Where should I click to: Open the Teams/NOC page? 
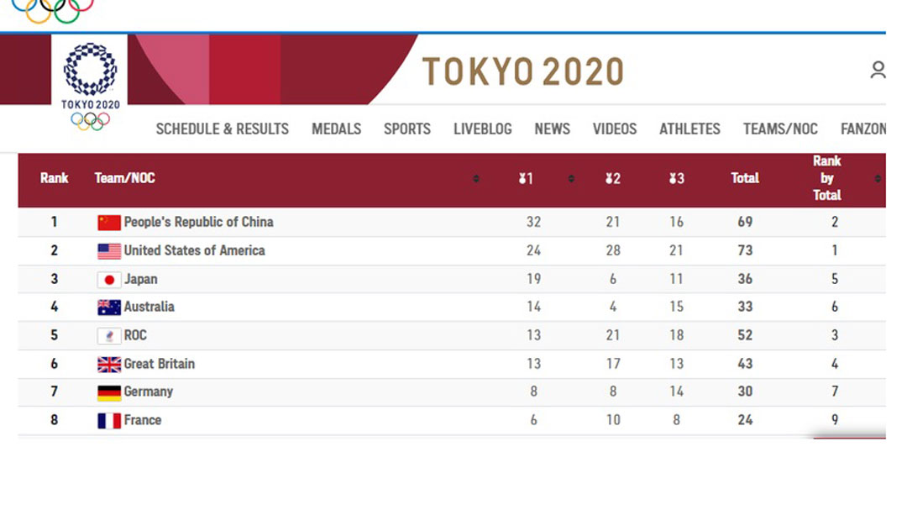780,129
